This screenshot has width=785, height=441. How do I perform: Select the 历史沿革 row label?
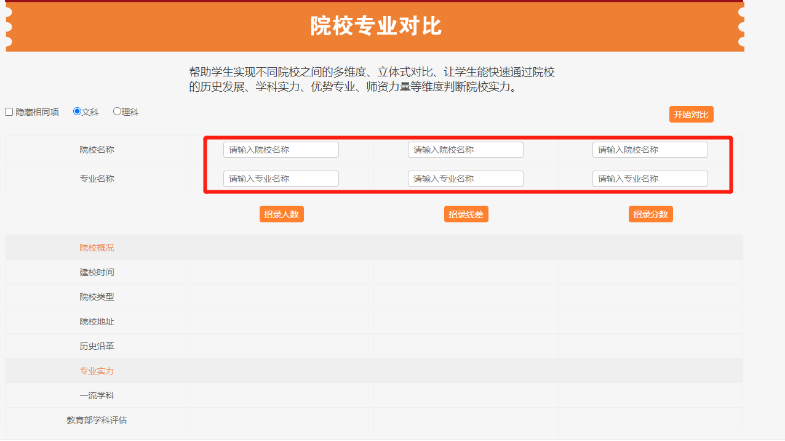coord(97,346)
